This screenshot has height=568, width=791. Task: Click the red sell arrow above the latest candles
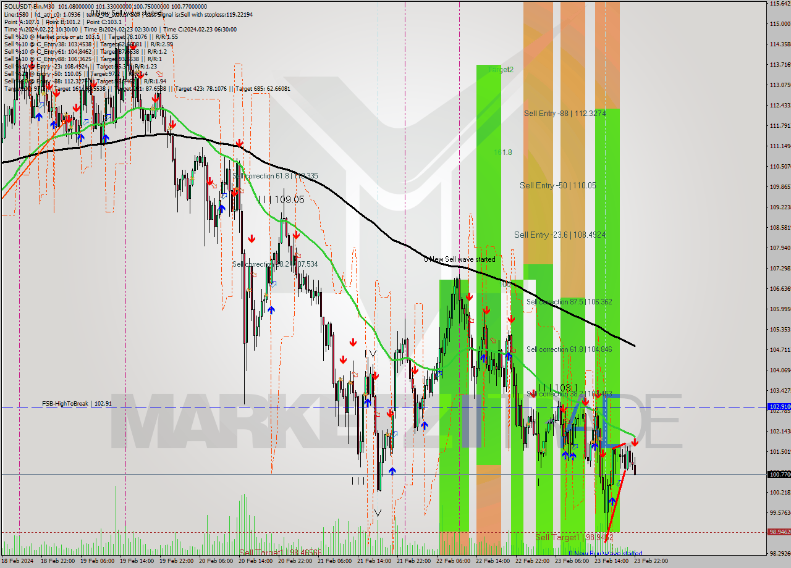[635, 442]
